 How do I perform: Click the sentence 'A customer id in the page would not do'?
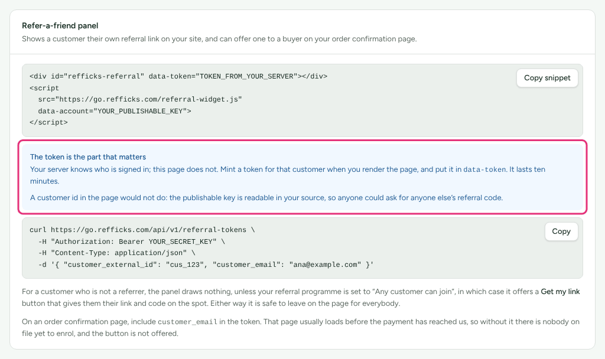(x=266, y=198)
